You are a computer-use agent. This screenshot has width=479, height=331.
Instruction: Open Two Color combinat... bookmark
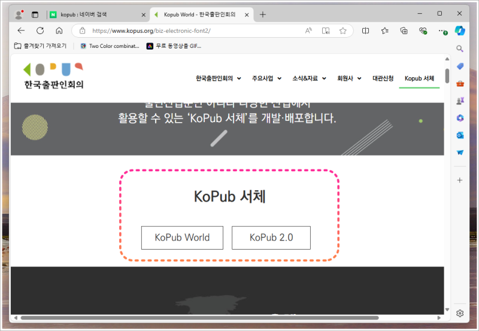click(x=110, y=46)
